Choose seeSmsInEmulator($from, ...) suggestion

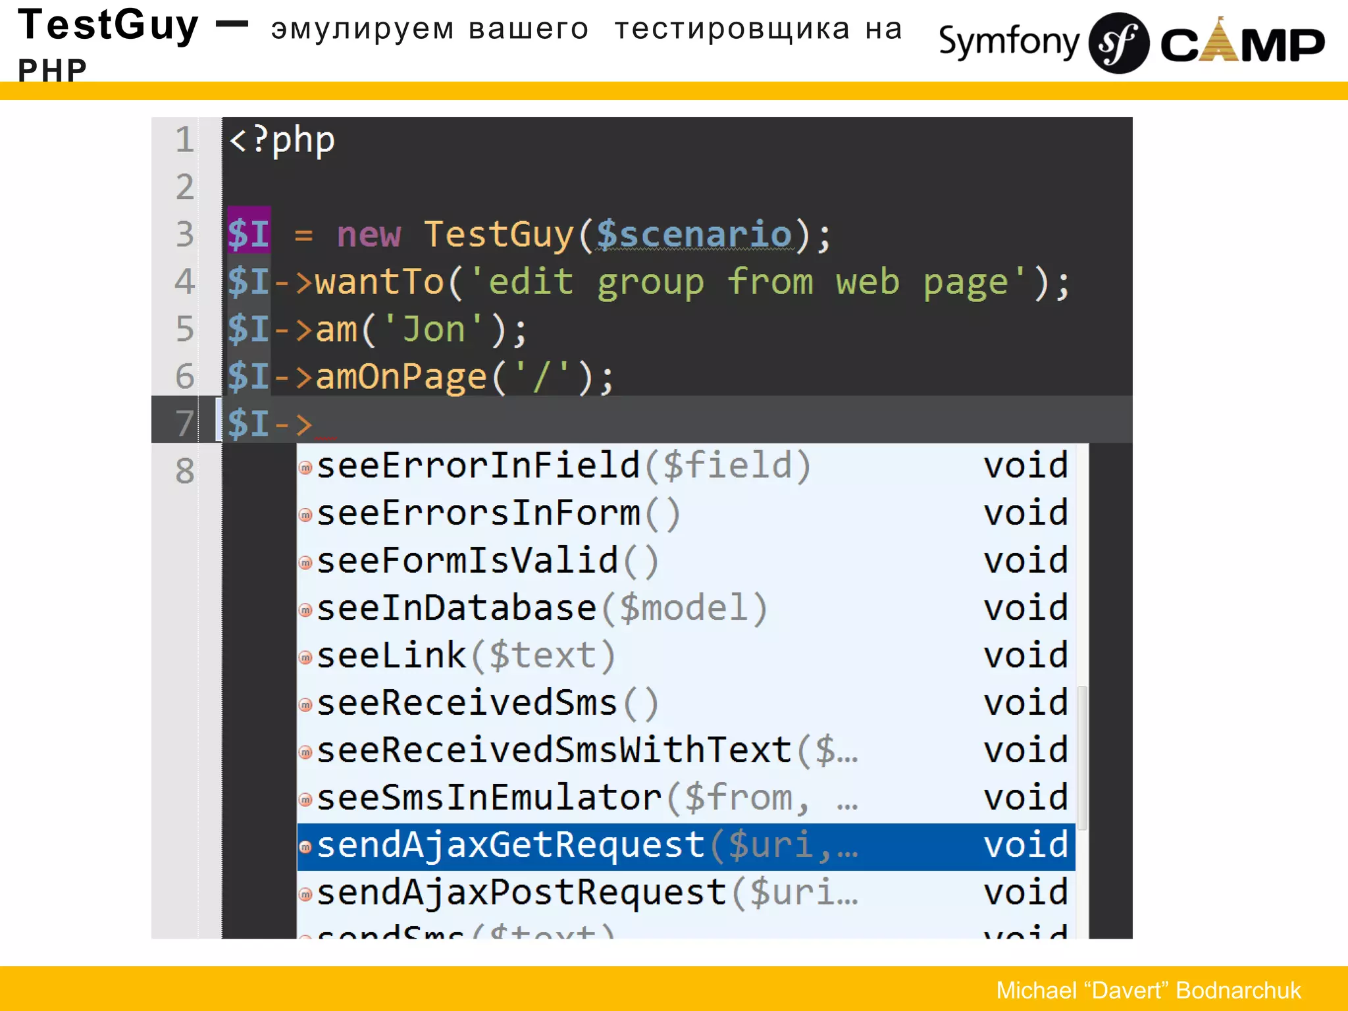click(x=686, y=798)
